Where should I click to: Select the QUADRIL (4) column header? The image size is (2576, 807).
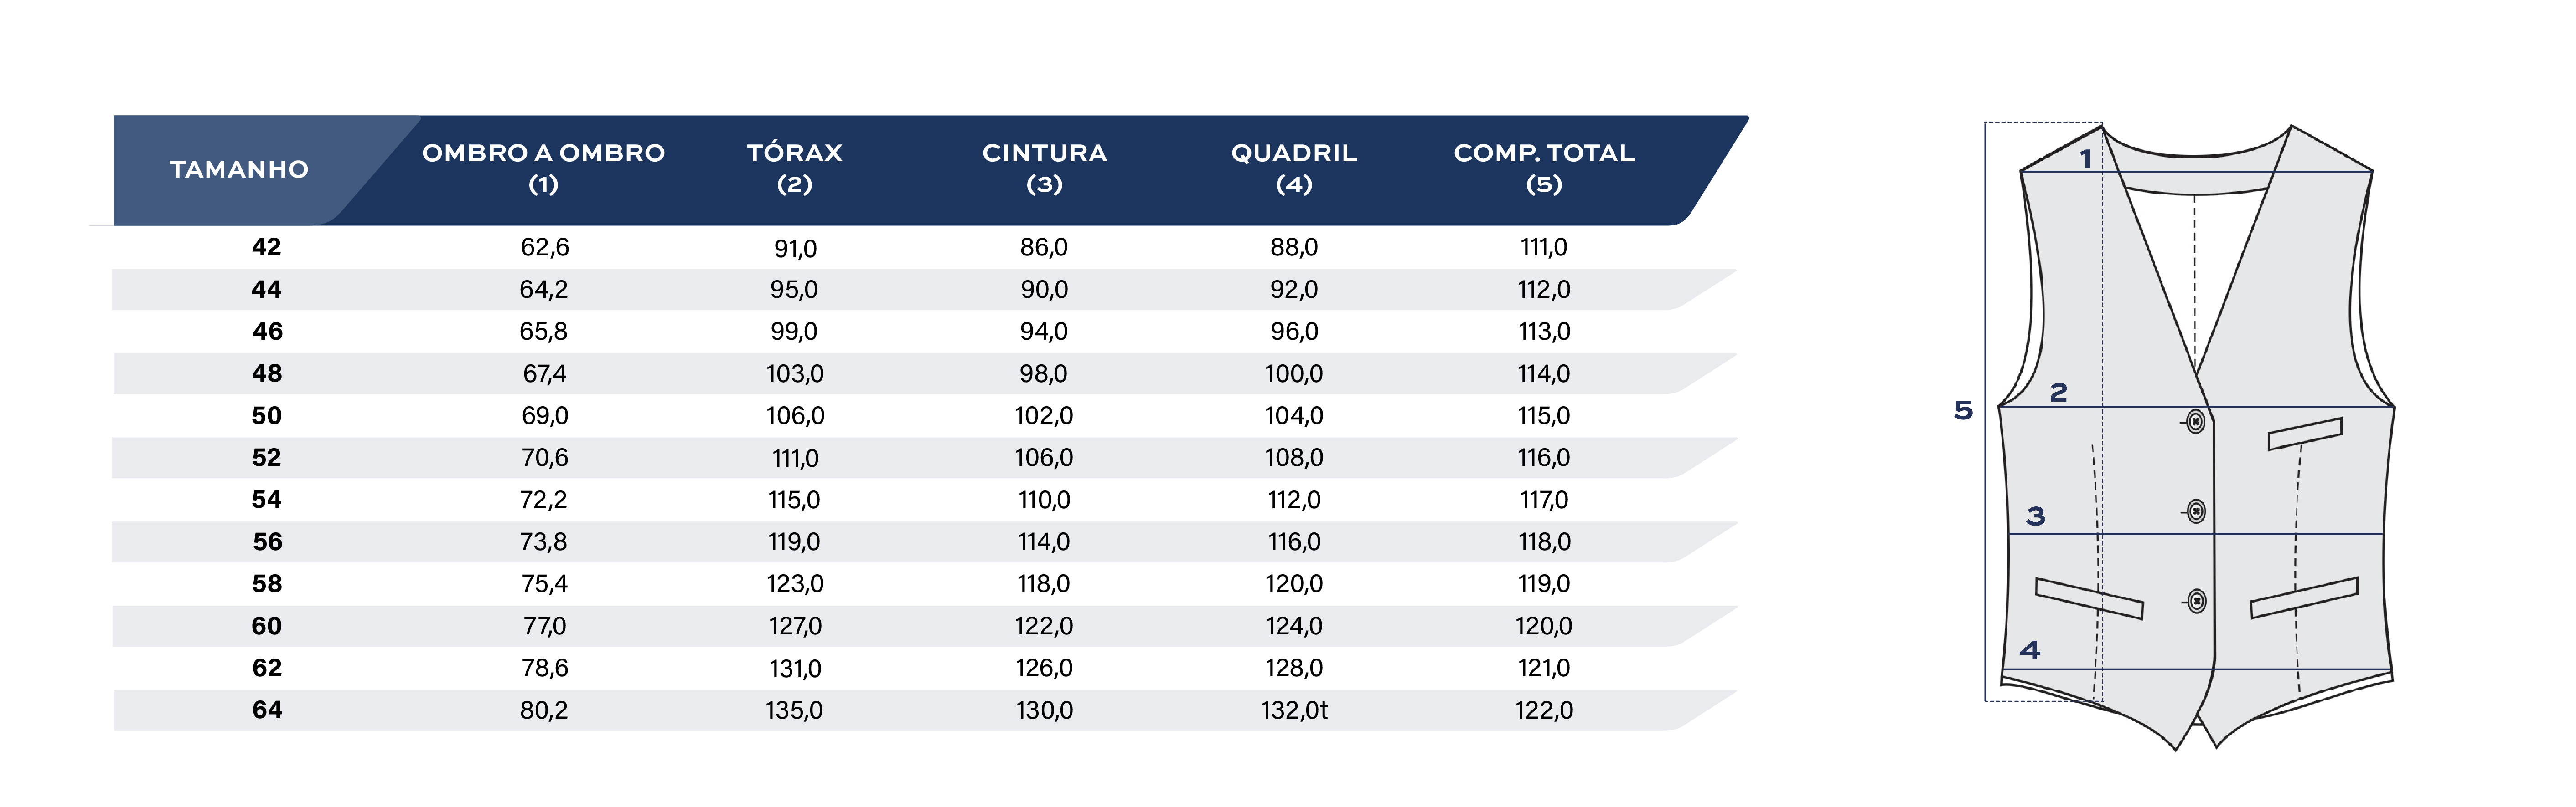pos(1294,168)
